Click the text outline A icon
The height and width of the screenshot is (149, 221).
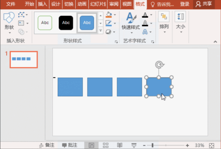tap(145, 23)
